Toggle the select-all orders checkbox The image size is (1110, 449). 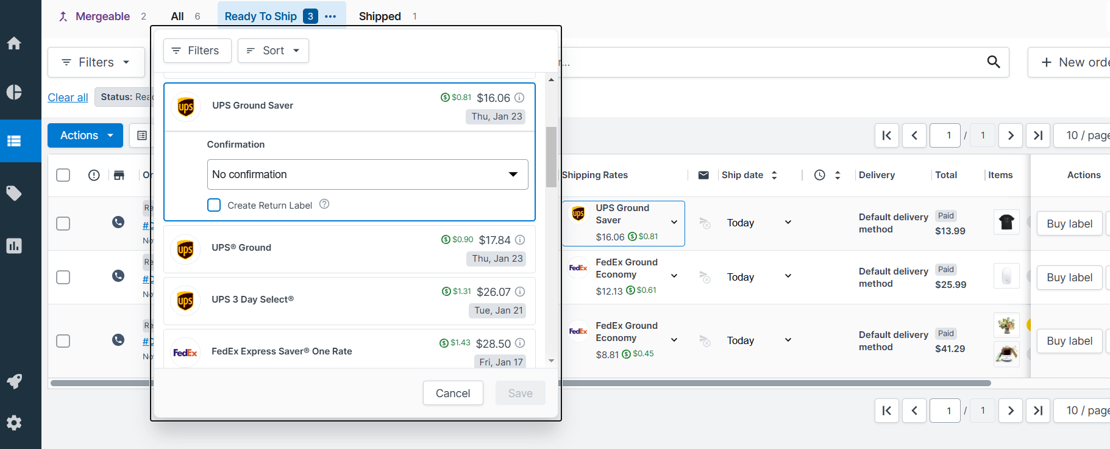[63, 175]
